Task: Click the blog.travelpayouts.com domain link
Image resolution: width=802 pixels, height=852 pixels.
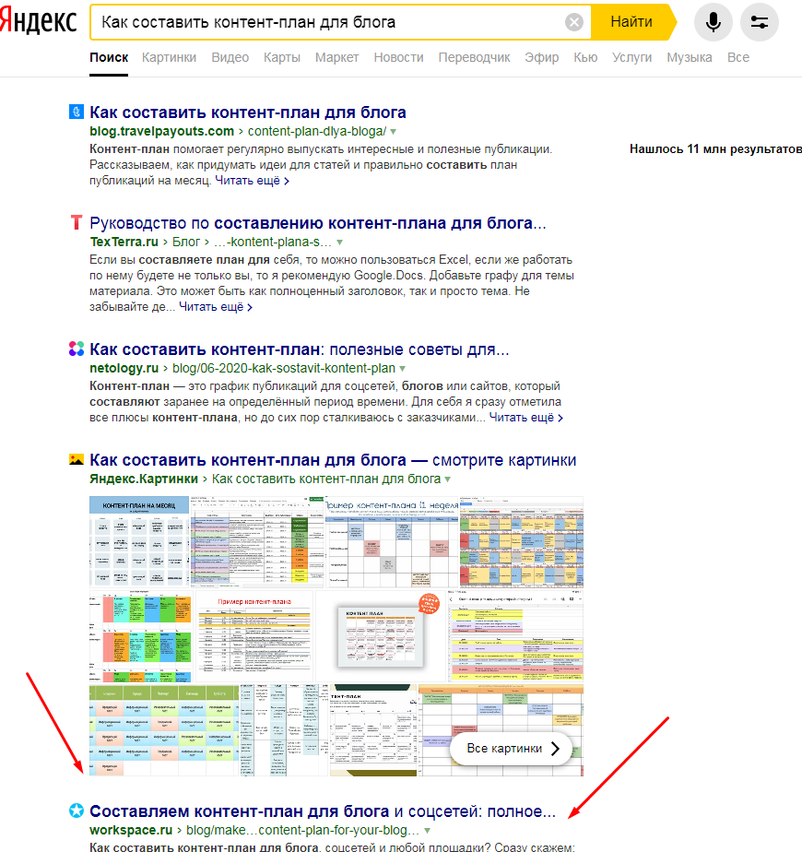Action: tap(162, 132)
